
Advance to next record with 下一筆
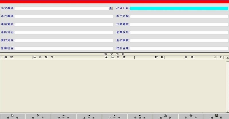click(114, 116)
